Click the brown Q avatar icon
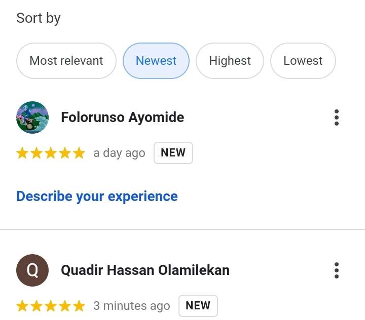365x320 pixels. click(x=32, y=270)
